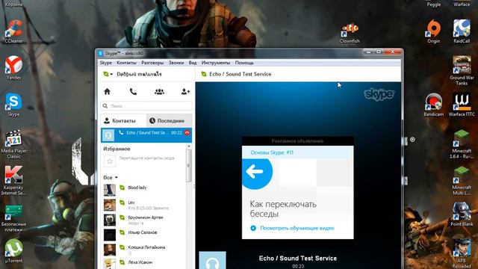Open the Skype menu

pos(106,63)
